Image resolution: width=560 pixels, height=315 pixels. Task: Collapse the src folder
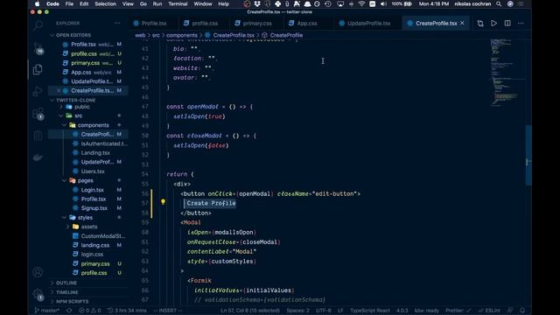[x=78, y=115]
